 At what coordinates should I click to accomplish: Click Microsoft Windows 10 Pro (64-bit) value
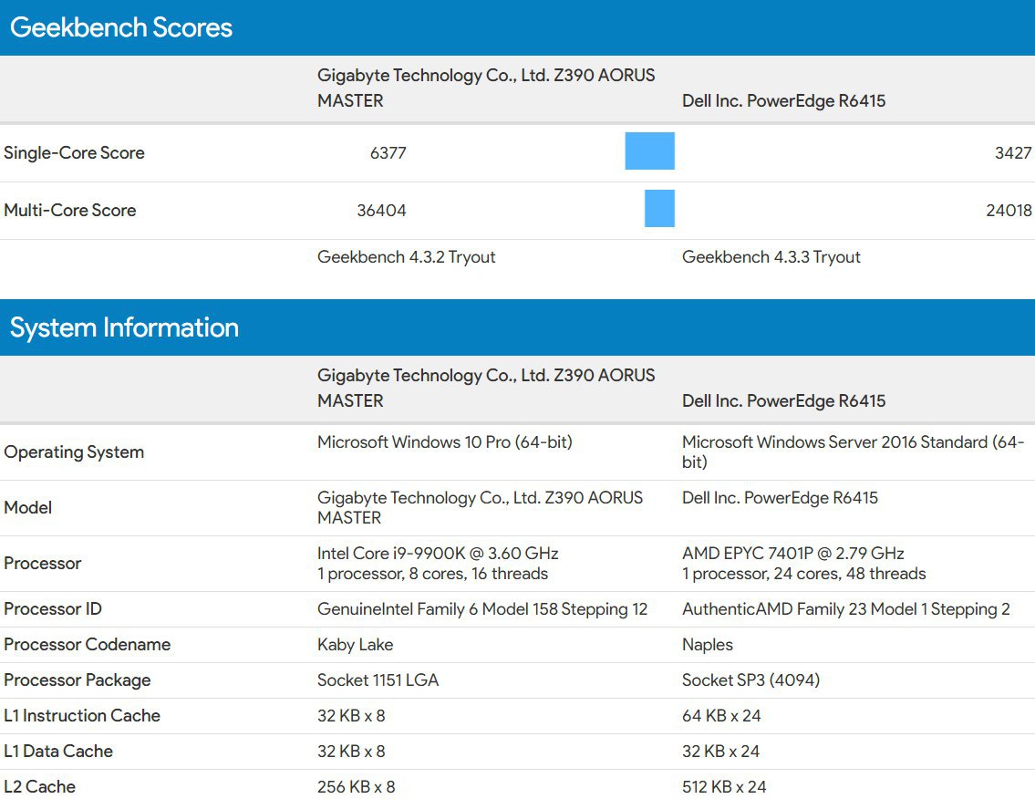pos(445,441)
